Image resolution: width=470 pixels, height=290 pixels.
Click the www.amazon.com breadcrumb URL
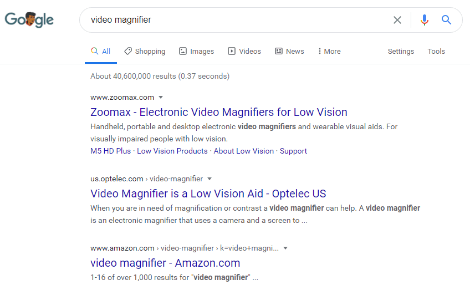tap(185, 248)
